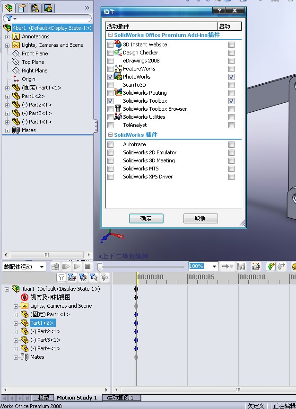Save the animation with the filmstrip icon

click(x=241, y=267)
